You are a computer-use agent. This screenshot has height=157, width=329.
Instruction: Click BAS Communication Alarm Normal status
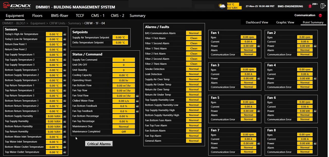(194, 33)
